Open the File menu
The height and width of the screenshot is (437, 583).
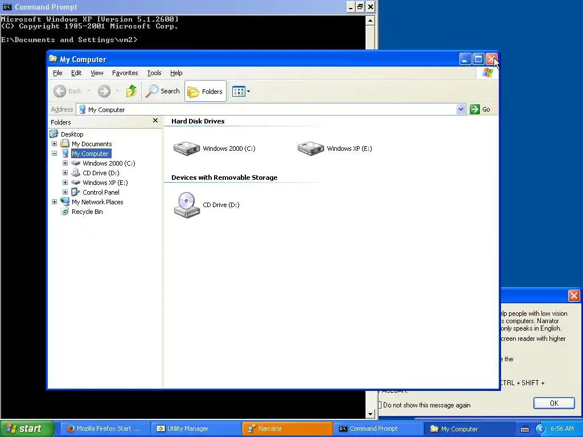click(58, 73)
